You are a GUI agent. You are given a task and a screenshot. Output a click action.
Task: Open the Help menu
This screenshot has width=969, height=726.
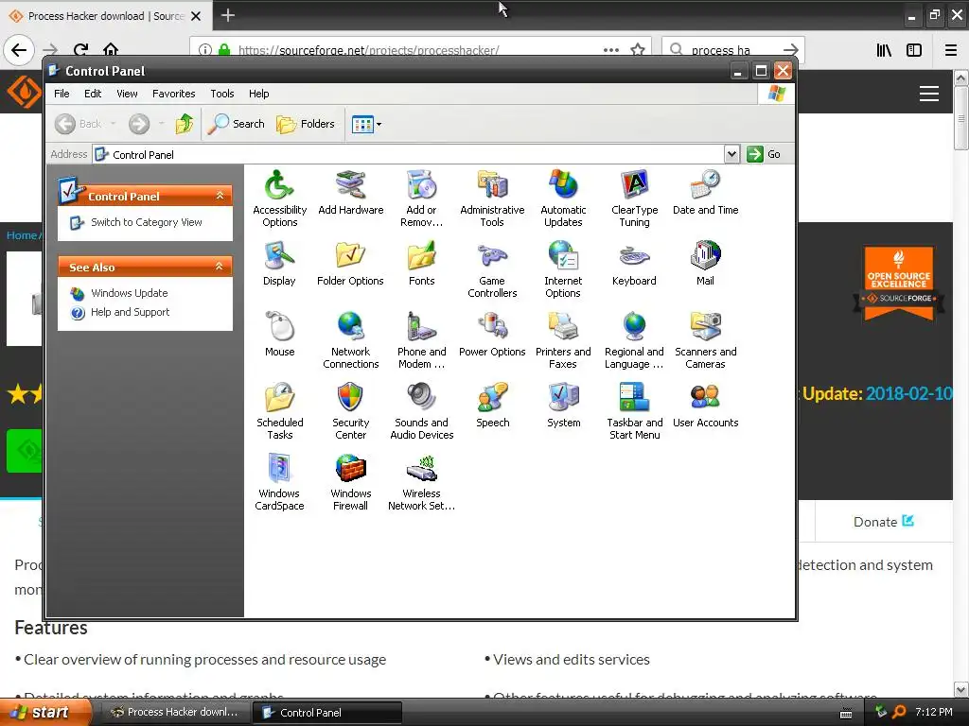[x=259, y=94]
